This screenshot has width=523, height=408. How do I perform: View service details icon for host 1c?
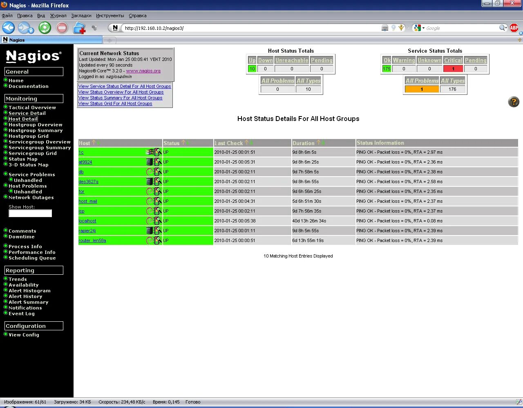click(158, 152)
